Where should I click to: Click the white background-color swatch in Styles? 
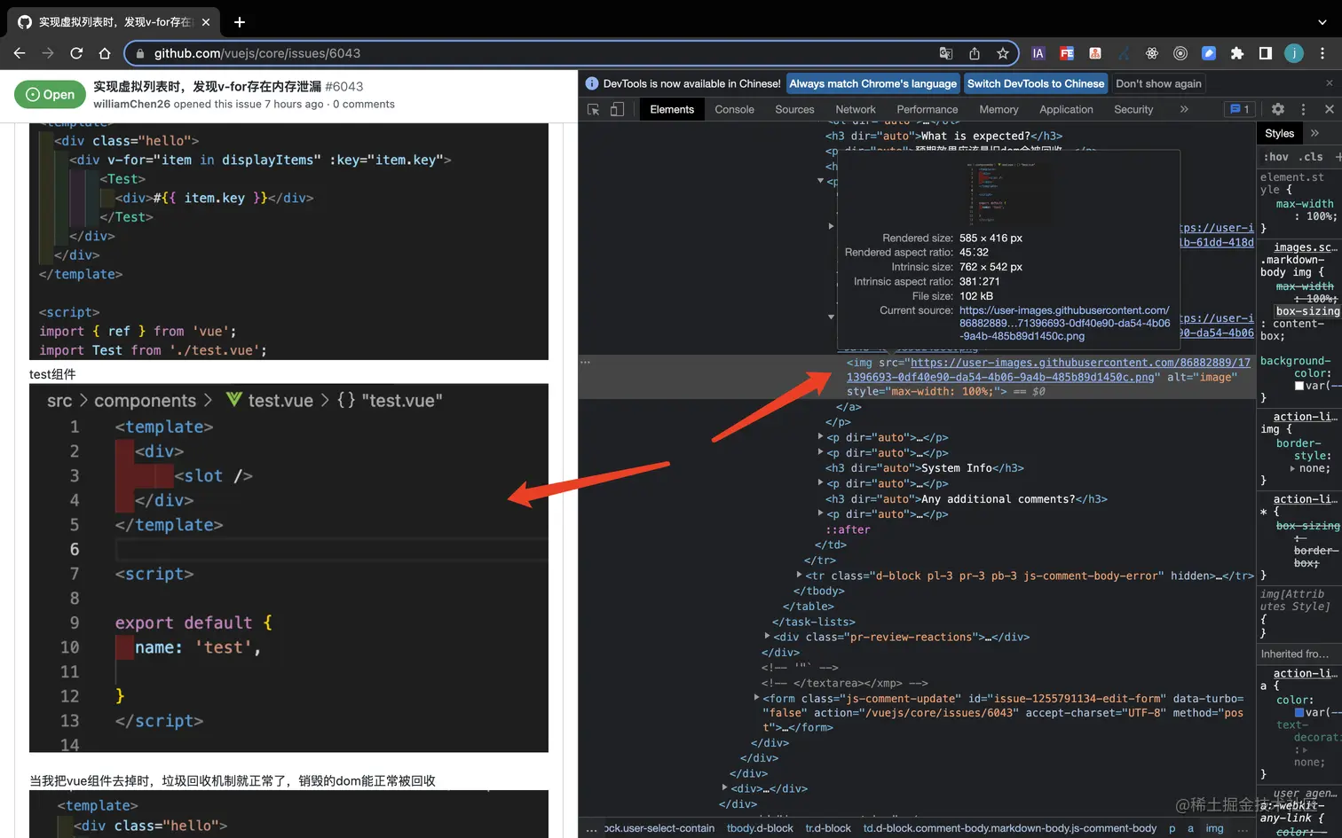(x=1299, y=386)
